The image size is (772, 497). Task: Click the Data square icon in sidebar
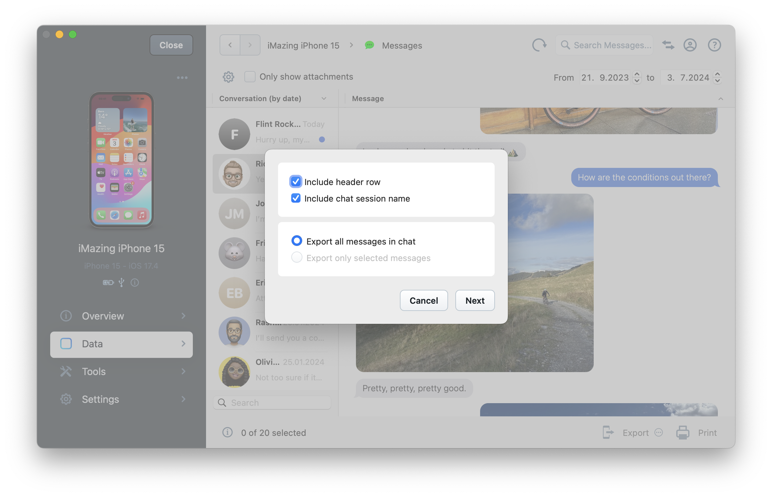(x=66, y=344)
